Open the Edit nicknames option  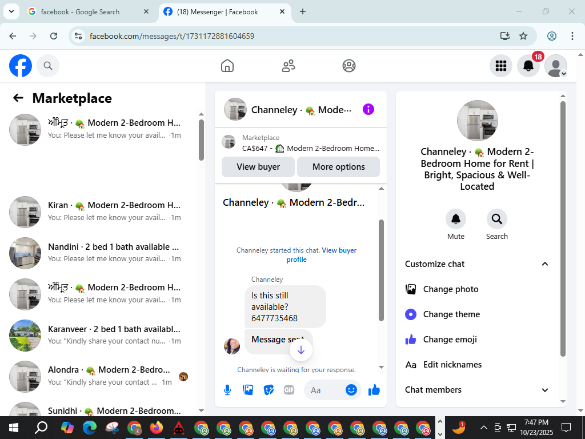[478, 365]
